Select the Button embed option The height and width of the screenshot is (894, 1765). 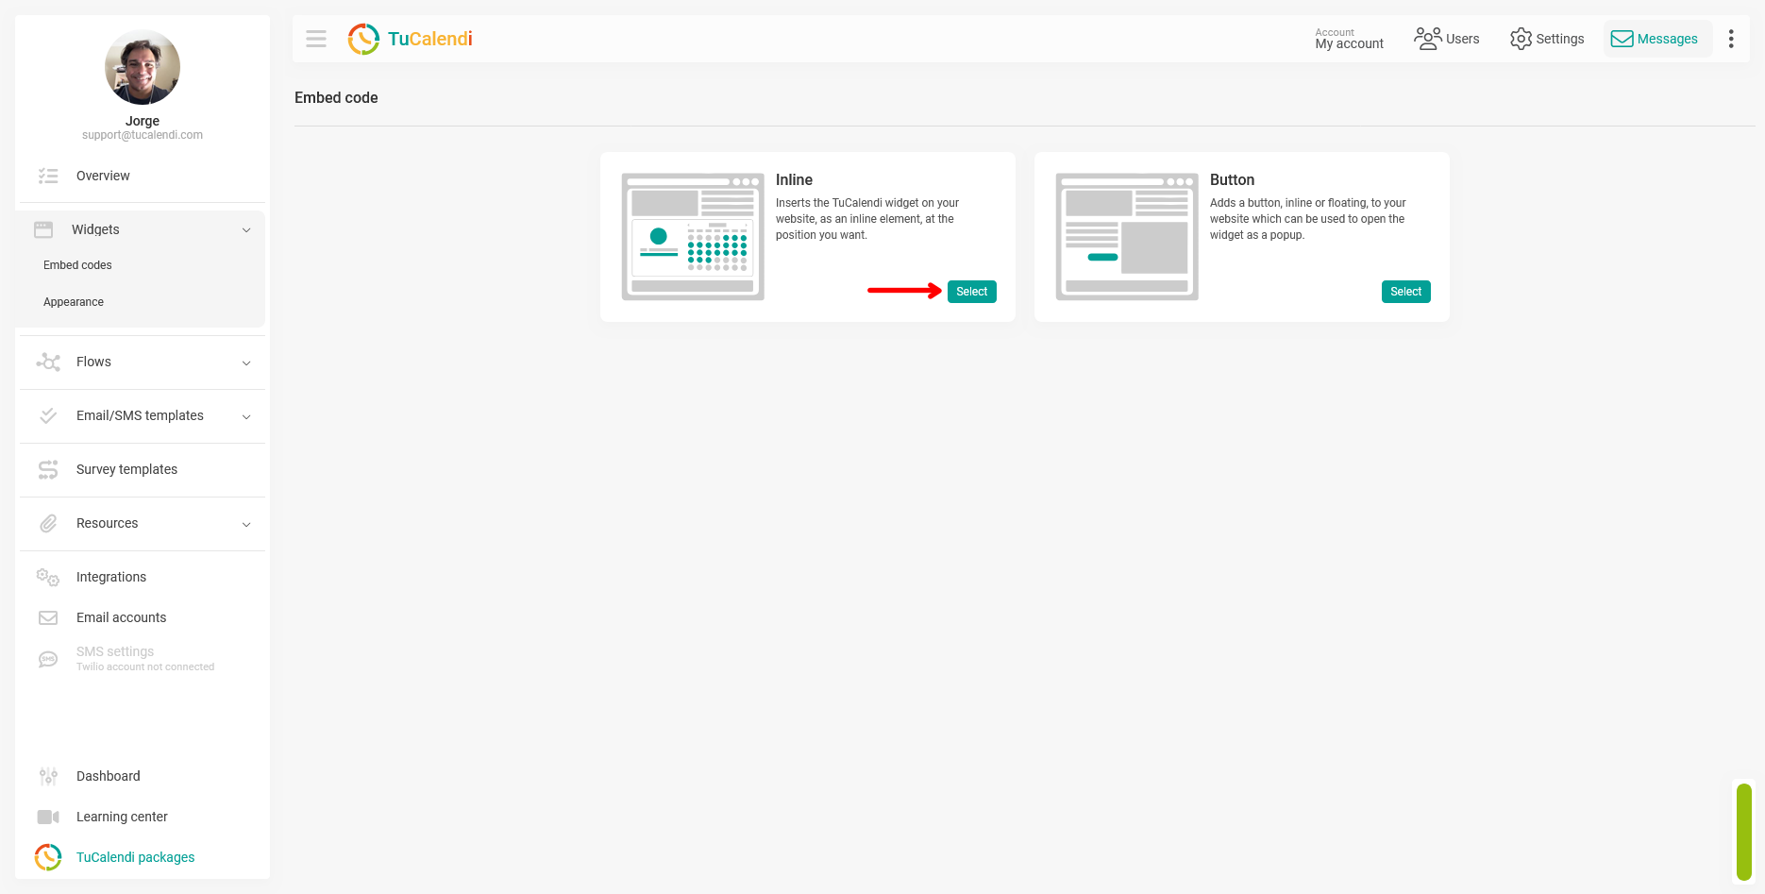click(1405, 292)
